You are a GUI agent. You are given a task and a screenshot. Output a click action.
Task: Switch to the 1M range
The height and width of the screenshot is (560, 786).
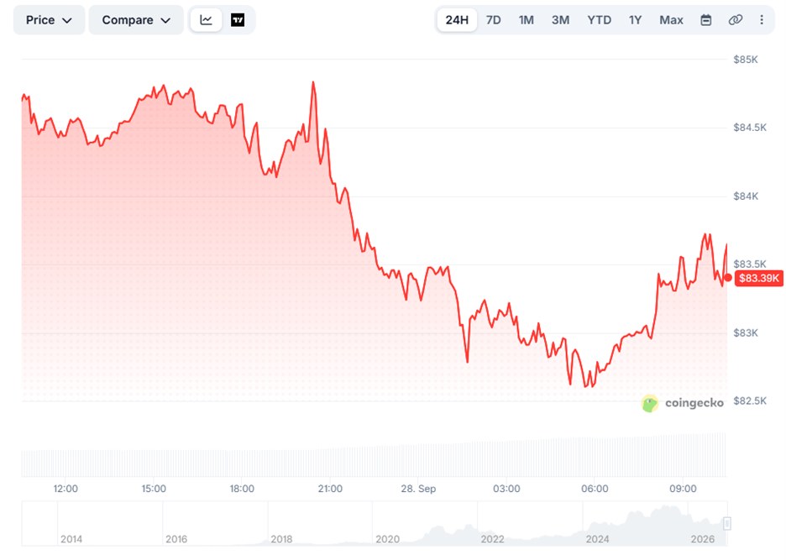click(x=526, y=20)
